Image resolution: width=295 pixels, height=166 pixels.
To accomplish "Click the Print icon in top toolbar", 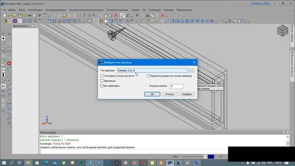I will [x=29, y=15].
